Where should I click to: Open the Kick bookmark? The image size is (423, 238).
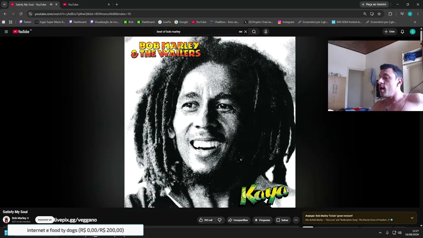129,22
